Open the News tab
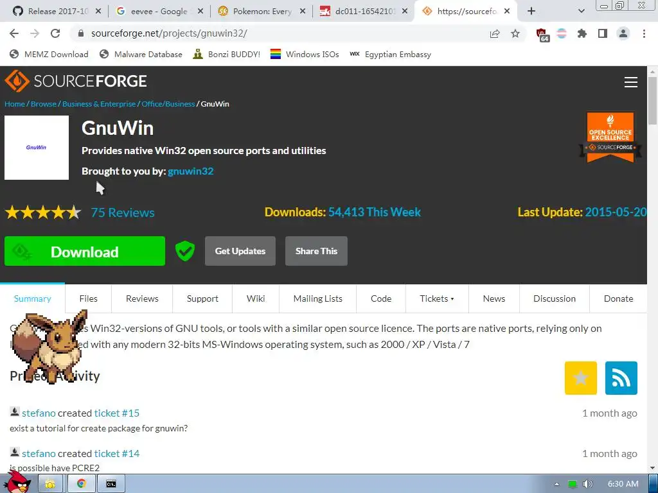This screenshot has height=493, width=658. click(x=494, y=298)
